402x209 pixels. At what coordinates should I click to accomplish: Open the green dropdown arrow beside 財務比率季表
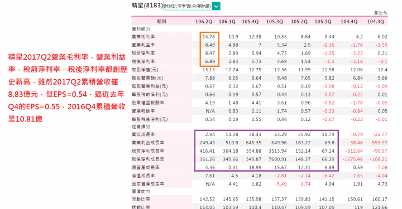click(x=216, y=6)
